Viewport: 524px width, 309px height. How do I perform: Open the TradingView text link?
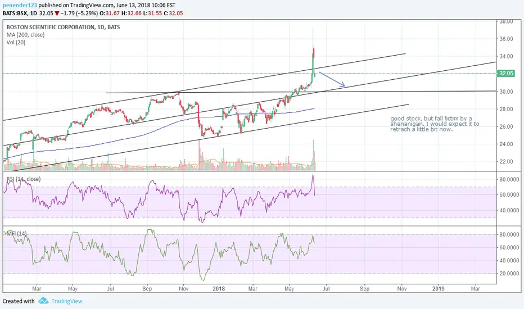point(67,301)
